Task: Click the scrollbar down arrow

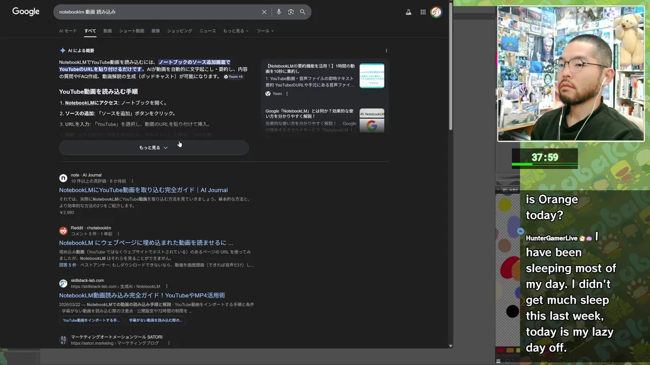Action: point(450,346)
